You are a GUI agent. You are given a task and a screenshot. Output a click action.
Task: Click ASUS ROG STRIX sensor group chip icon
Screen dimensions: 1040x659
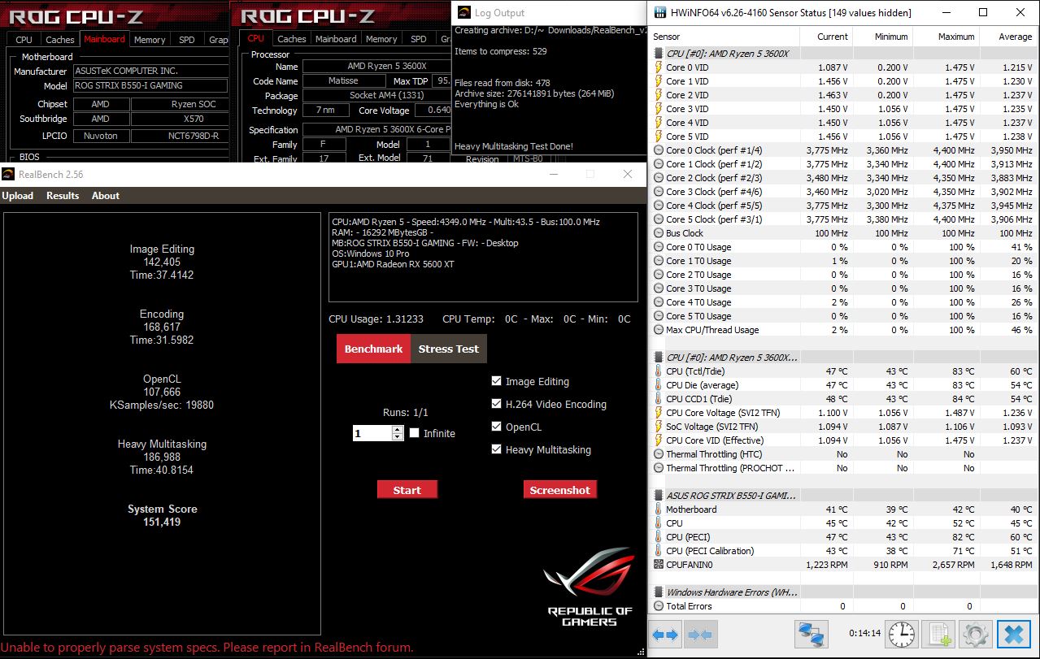(x=659, y=495)
